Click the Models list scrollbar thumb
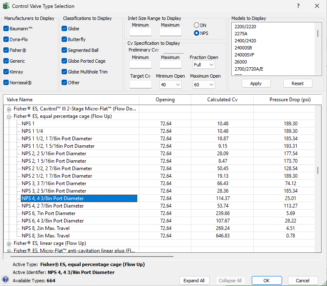Screen dimensions: 327x286 [x=317, y=33]
